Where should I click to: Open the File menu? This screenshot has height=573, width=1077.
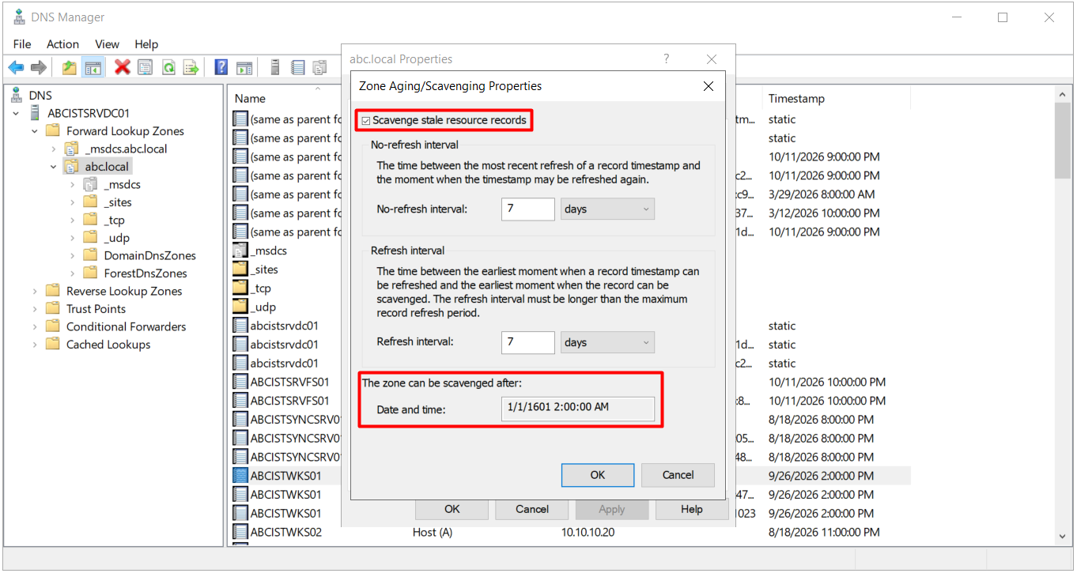[22, 44]
